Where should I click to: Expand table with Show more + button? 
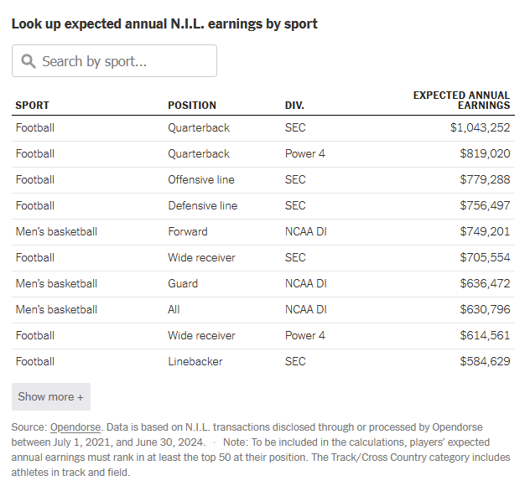pyautogui.click(x=51, y=396)
